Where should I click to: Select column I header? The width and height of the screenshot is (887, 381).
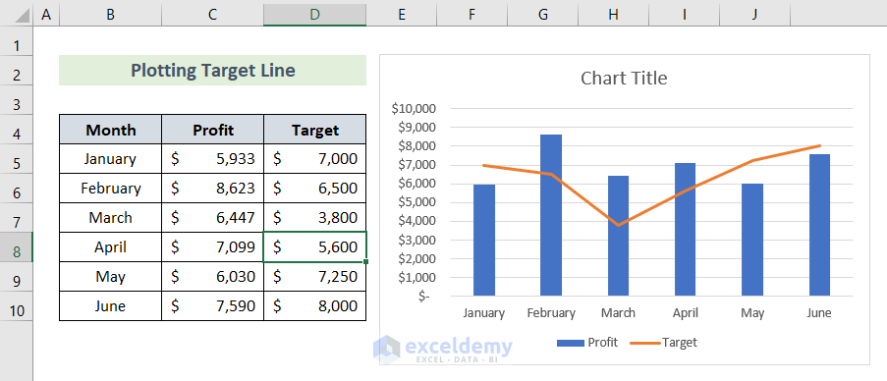(x=685, y=15)
